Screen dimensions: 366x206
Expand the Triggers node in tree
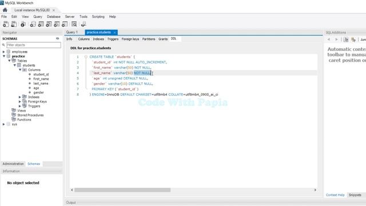(x=20, y=106)
